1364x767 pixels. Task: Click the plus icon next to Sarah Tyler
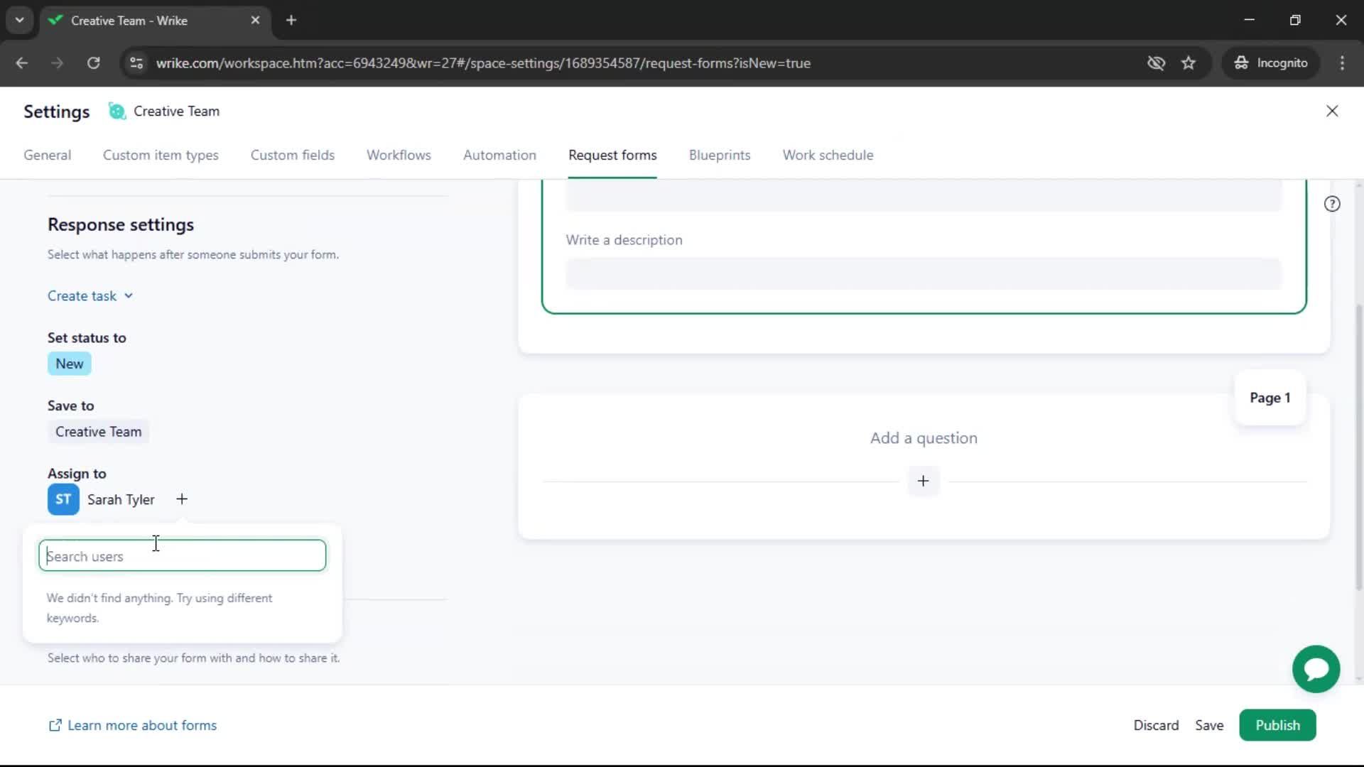[x=182, y=499]
